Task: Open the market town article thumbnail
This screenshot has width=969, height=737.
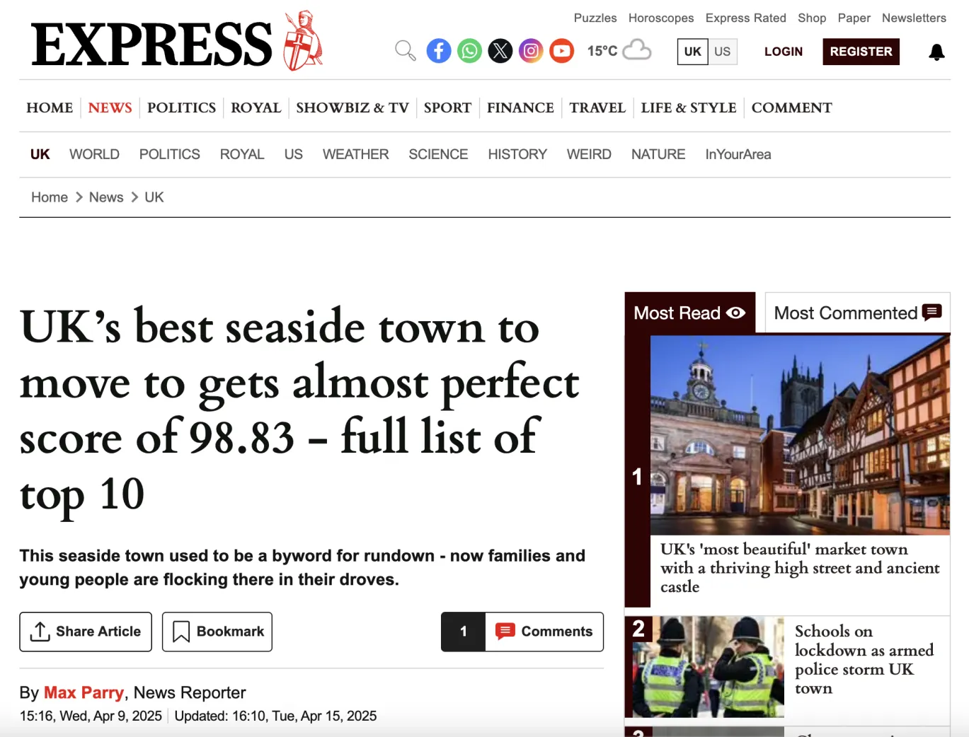Action: [x=800, y=435]
